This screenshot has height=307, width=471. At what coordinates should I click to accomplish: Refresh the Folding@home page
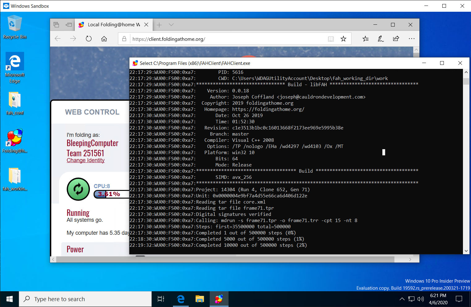coord(89,39)
